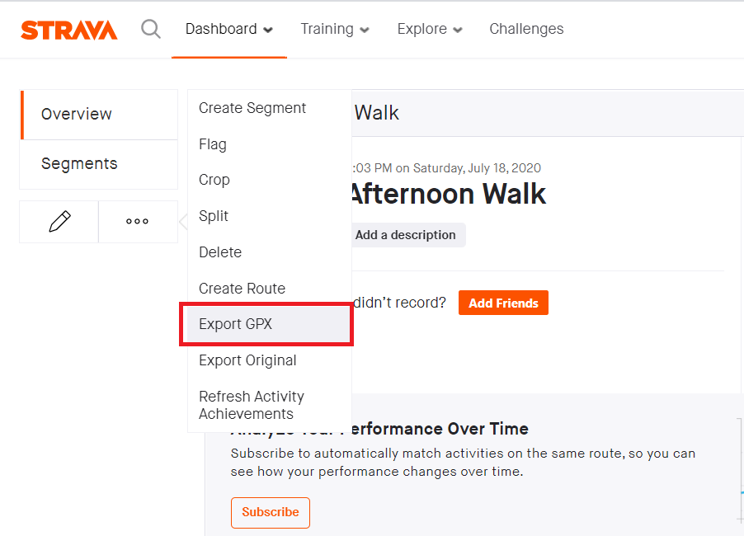Click the Add a description field
The image size is (744, 536).
tap(405, 235)
